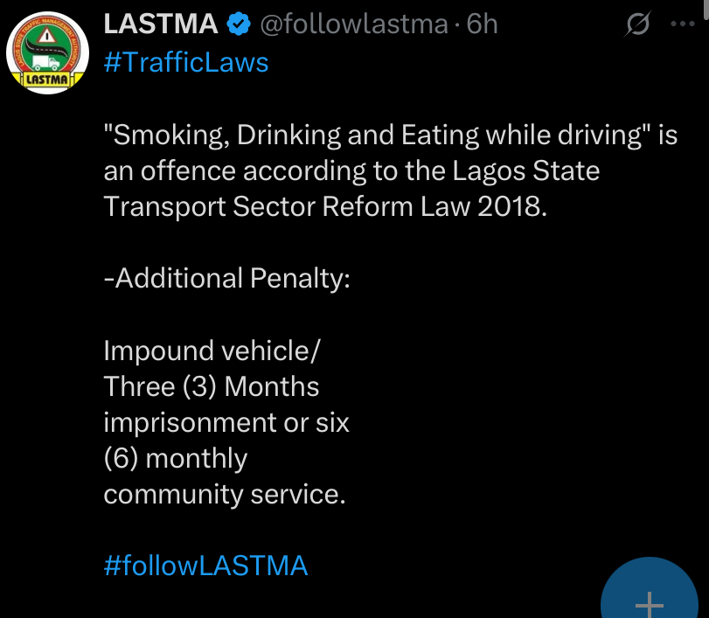Click the blue verified badge
The width and height of the screenshot is (709, 618).
click(237, 24)
